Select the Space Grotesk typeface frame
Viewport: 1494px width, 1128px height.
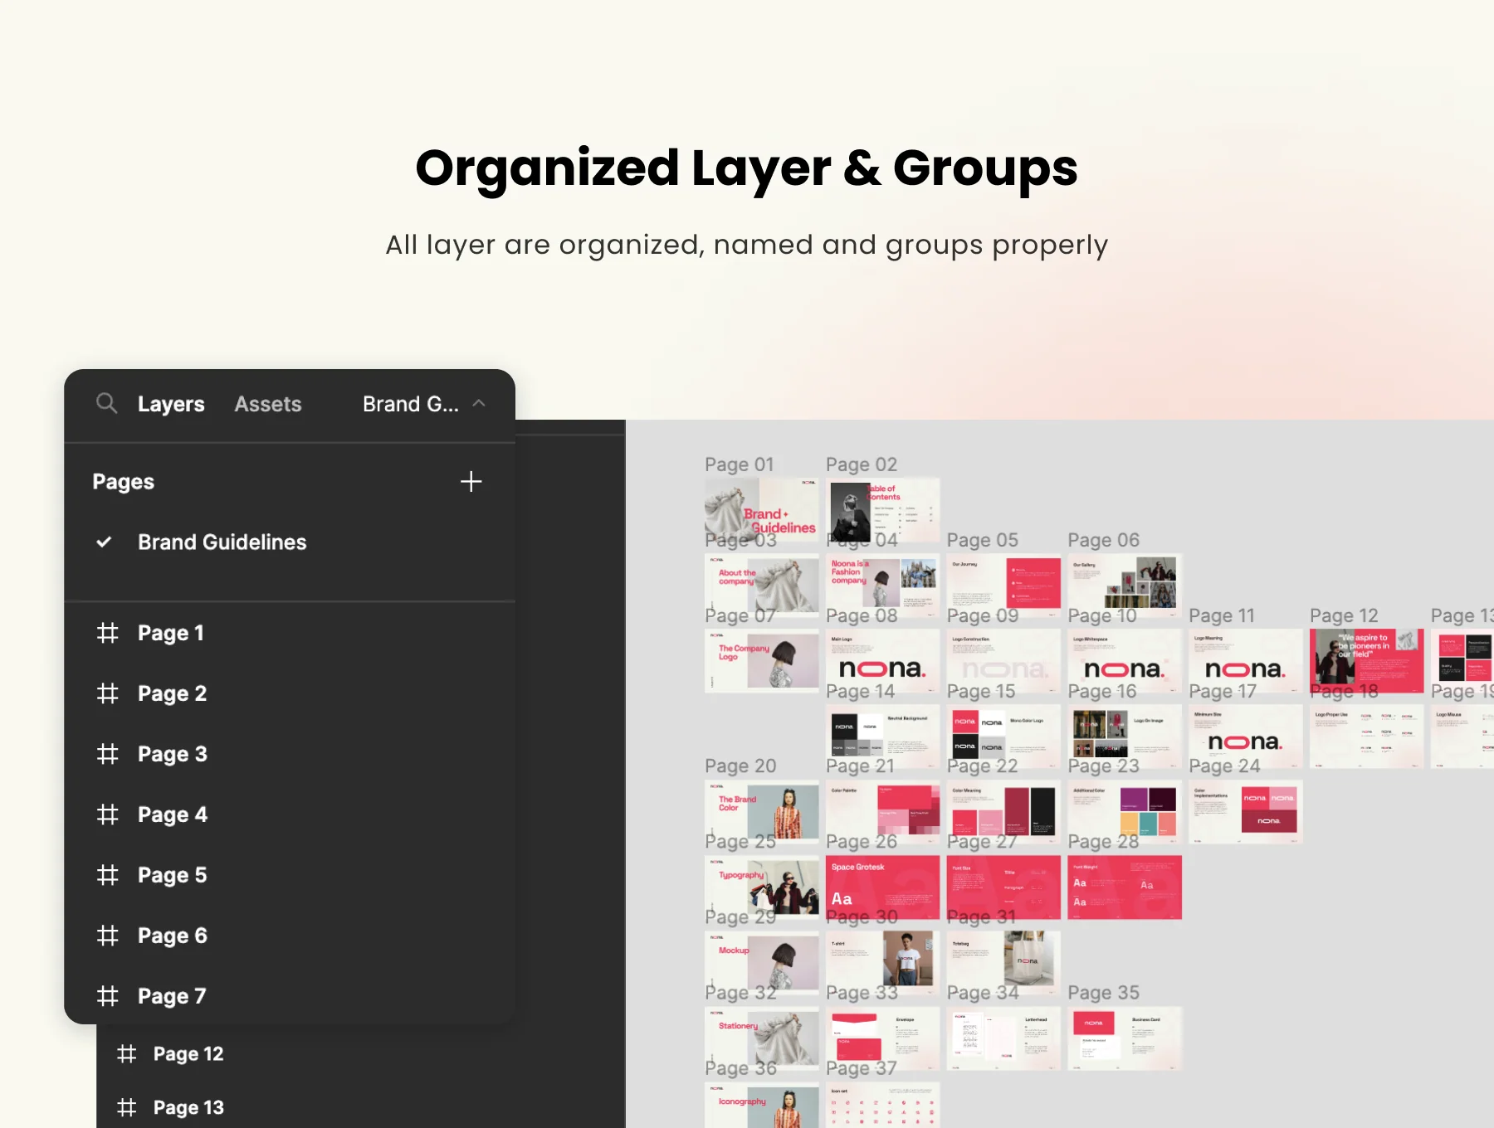(x=882, y=887)
